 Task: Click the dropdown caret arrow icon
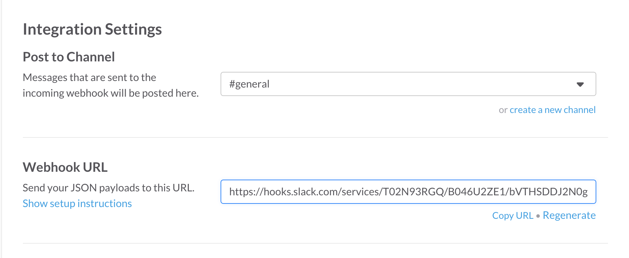580,84
